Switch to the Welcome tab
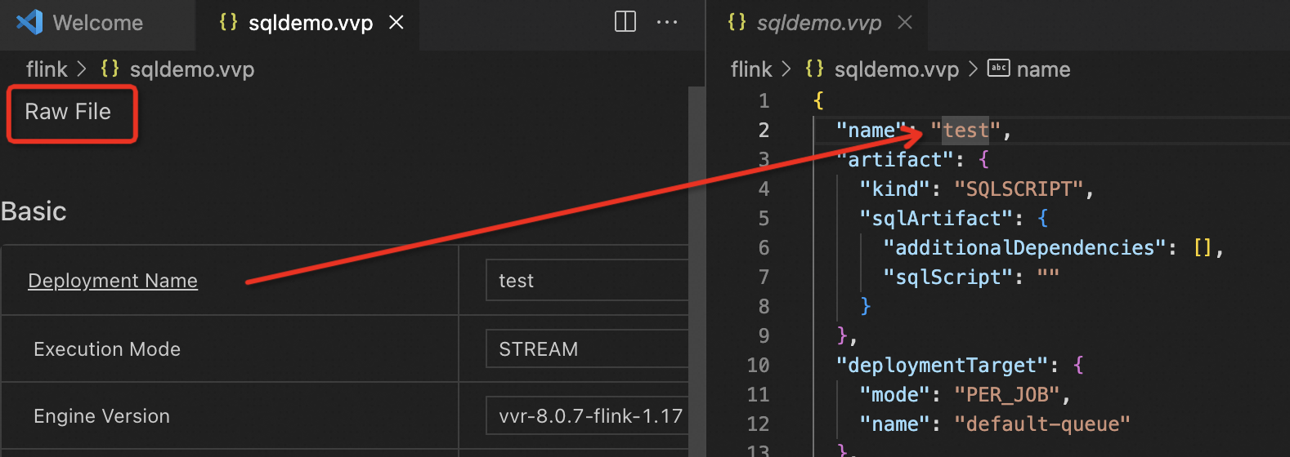This screenshot has width=1290, height=457. pos(97,23)
